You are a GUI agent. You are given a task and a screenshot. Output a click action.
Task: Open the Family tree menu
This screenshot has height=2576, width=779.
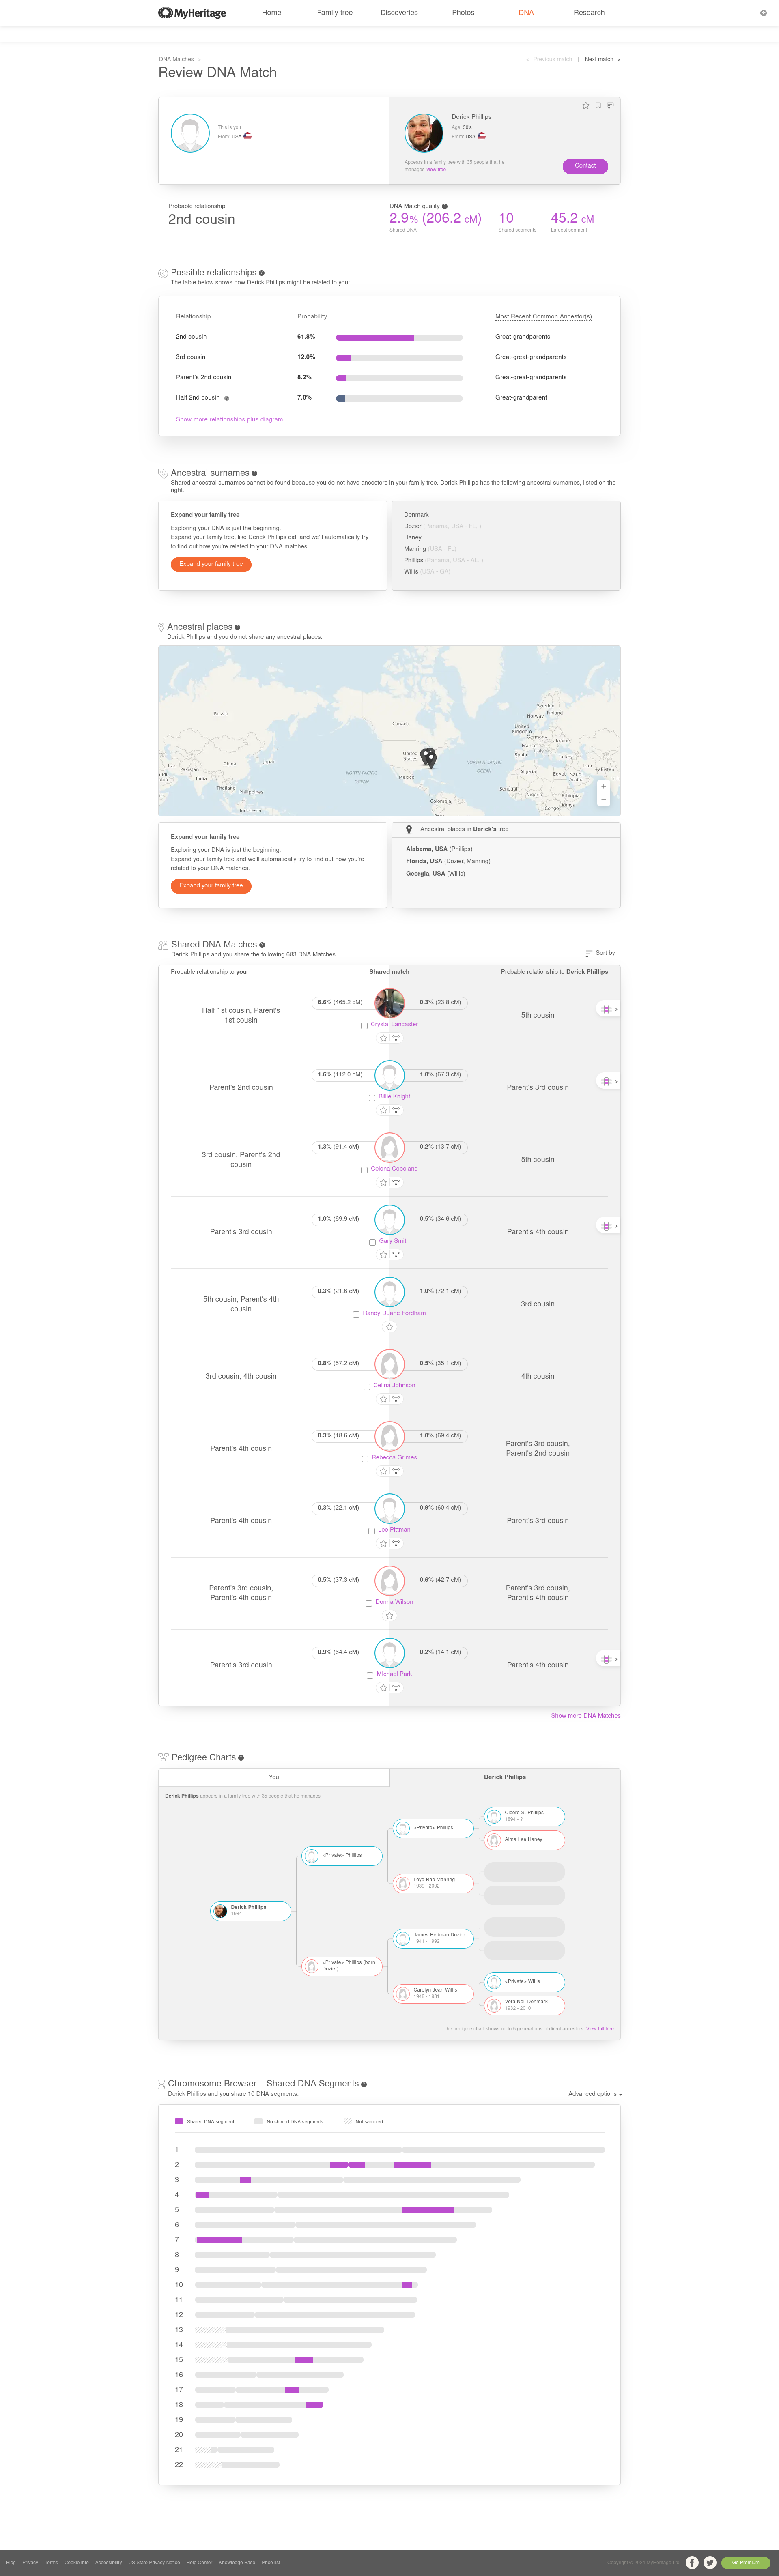point(335,13)
